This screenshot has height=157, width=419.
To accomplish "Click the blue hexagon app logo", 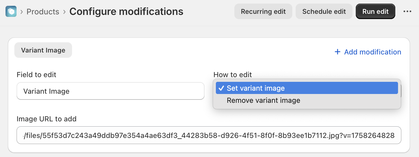I will click(x=11, y=12).
